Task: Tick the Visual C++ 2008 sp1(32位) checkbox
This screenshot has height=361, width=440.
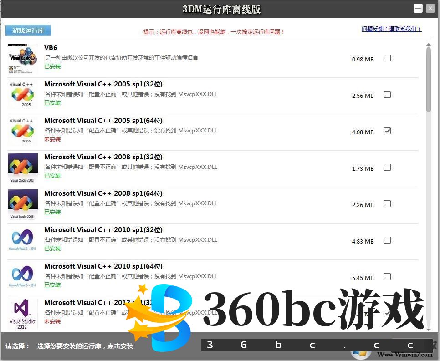Action: point(387,168)
